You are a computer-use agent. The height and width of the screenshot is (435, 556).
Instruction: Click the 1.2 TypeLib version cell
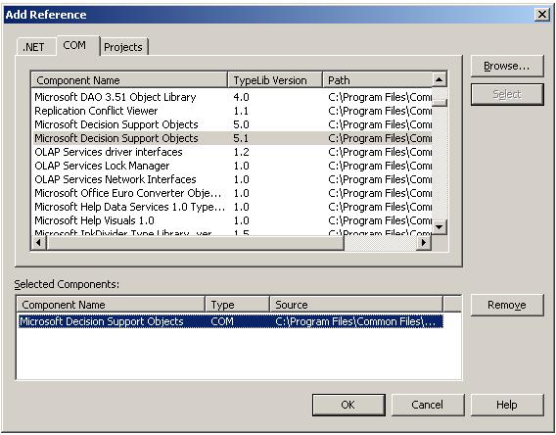pos(241,152)
